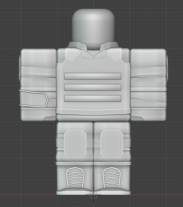Viewport: 183px width, 207px height.
Task: Select the knee pad on the left-side leg
Action: click(75, 144)
